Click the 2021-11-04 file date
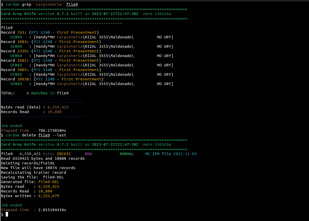The image size is (309, 221). (x=185, y=154)
